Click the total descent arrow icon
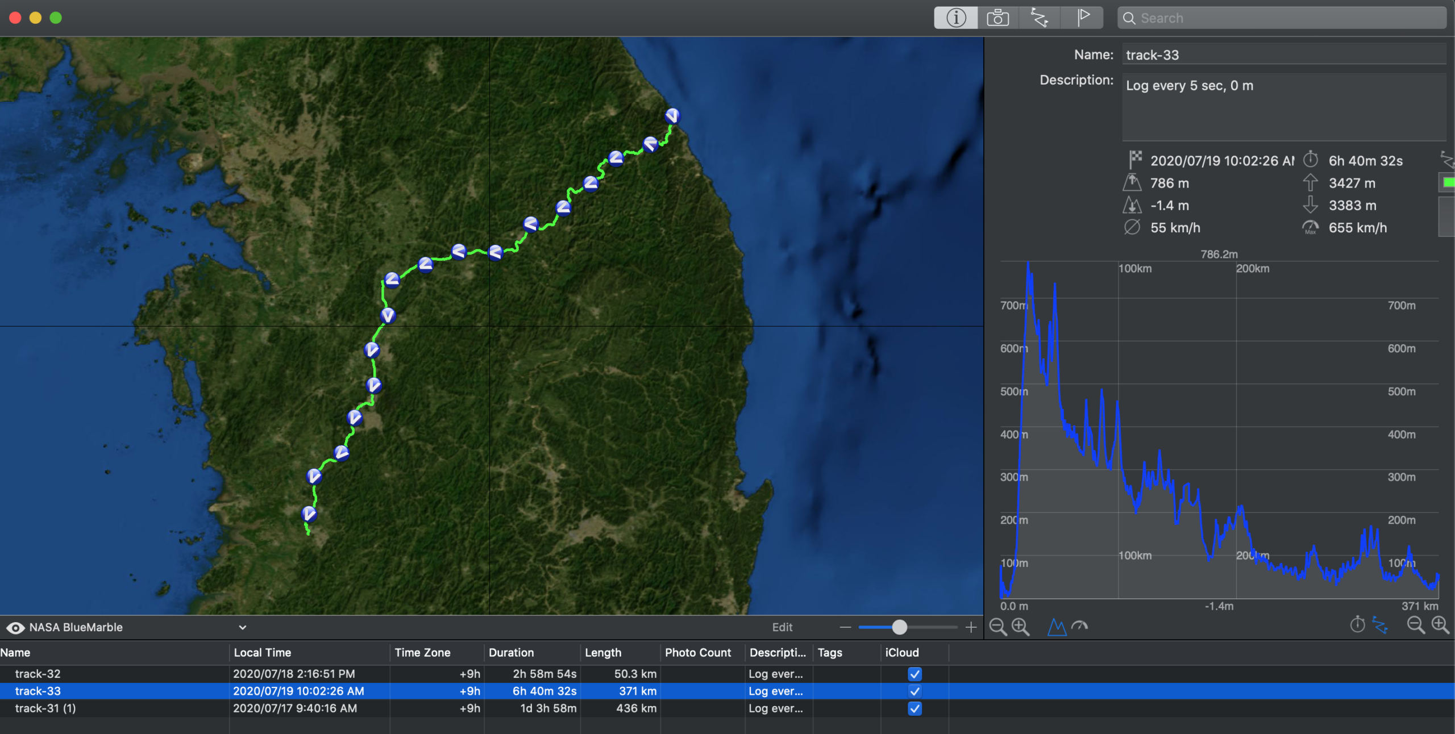 (1310, 205)
